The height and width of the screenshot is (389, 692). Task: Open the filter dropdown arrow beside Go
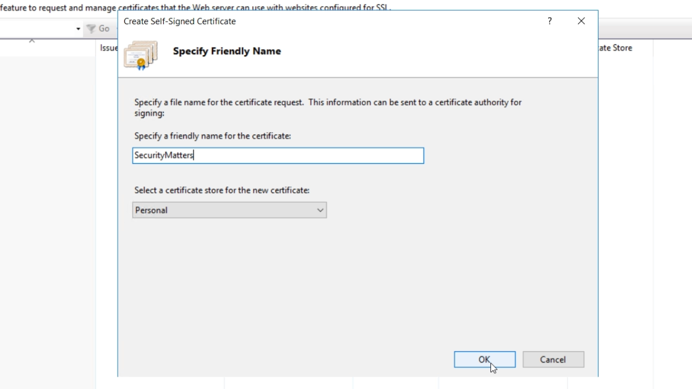click(x=78, y=29)
